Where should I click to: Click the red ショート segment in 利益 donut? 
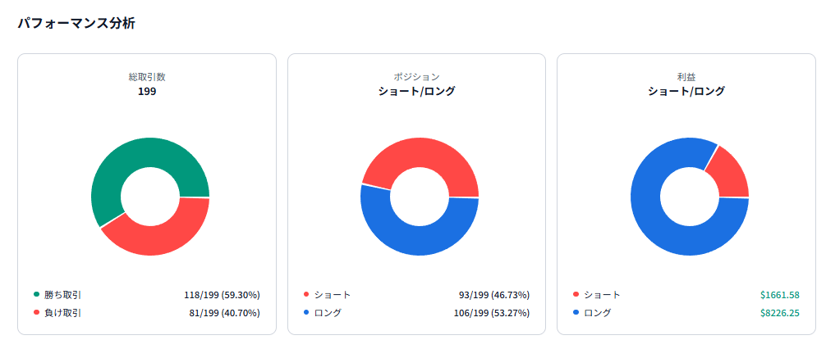pos(731,170)
